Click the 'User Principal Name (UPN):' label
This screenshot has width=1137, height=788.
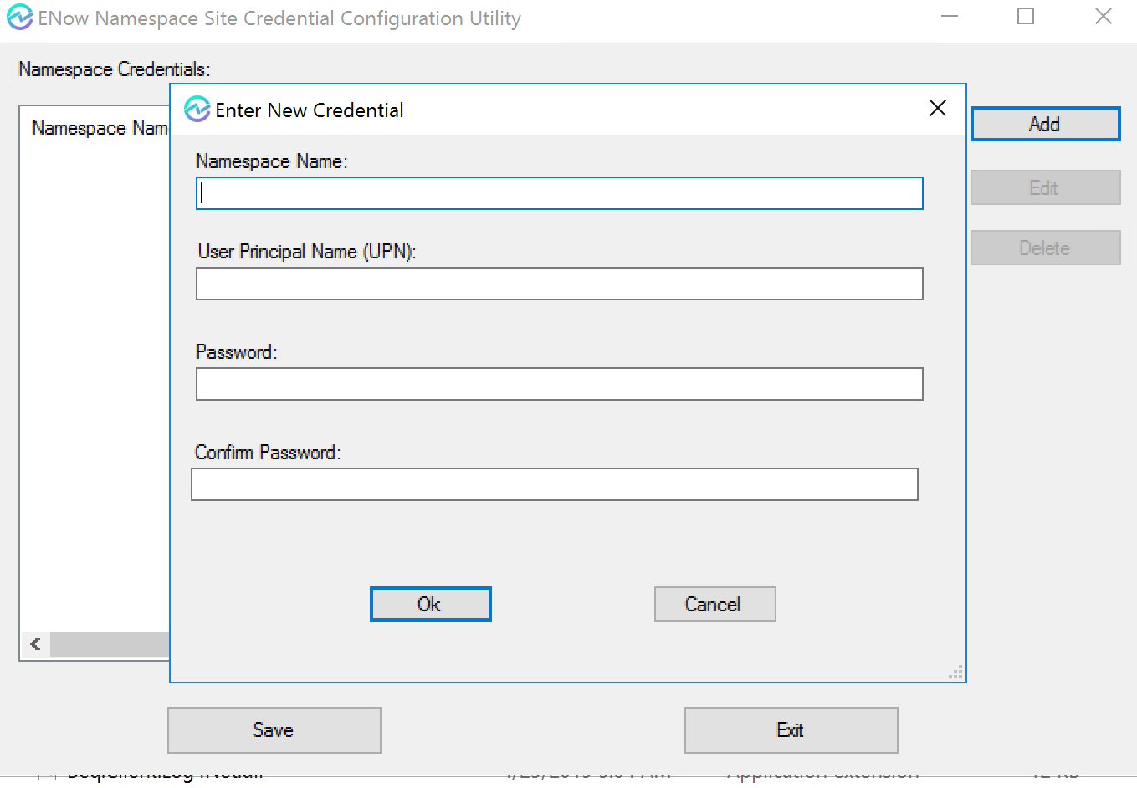[307, 252]
